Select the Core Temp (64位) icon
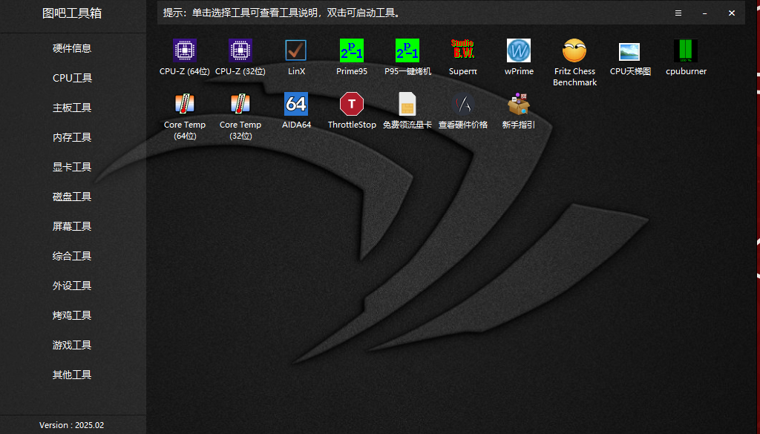This screenshot has height=434, width=760. (185, 104)
